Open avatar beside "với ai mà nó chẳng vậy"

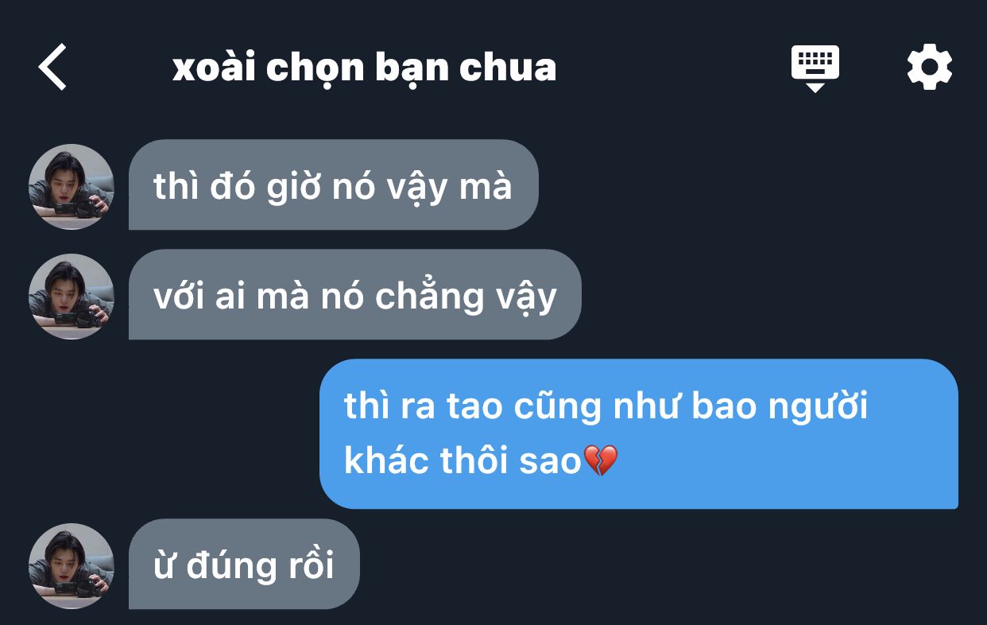tap(72, 297)
